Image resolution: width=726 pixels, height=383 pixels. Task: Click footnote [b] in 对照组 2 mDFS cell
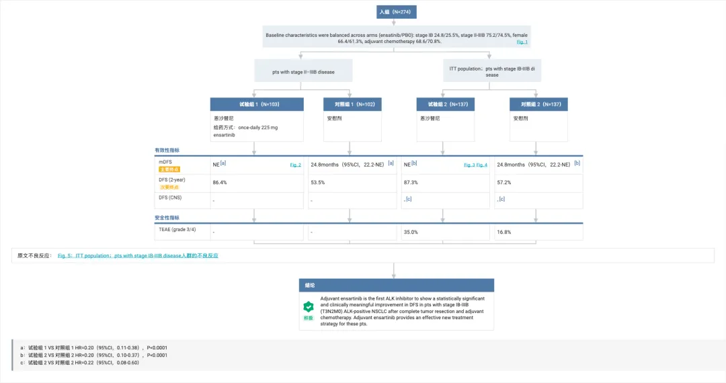tap(577, 163)
